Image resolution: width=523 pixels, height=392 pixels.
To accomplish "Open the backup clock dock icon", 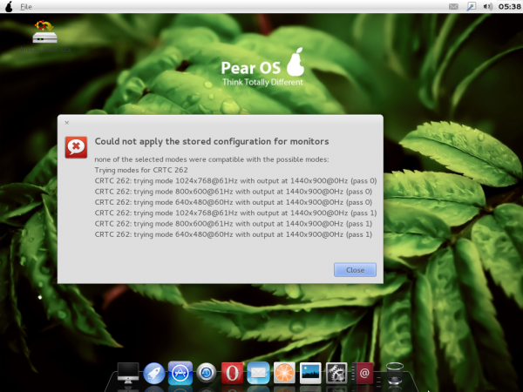I will click(x=206, y=373).
